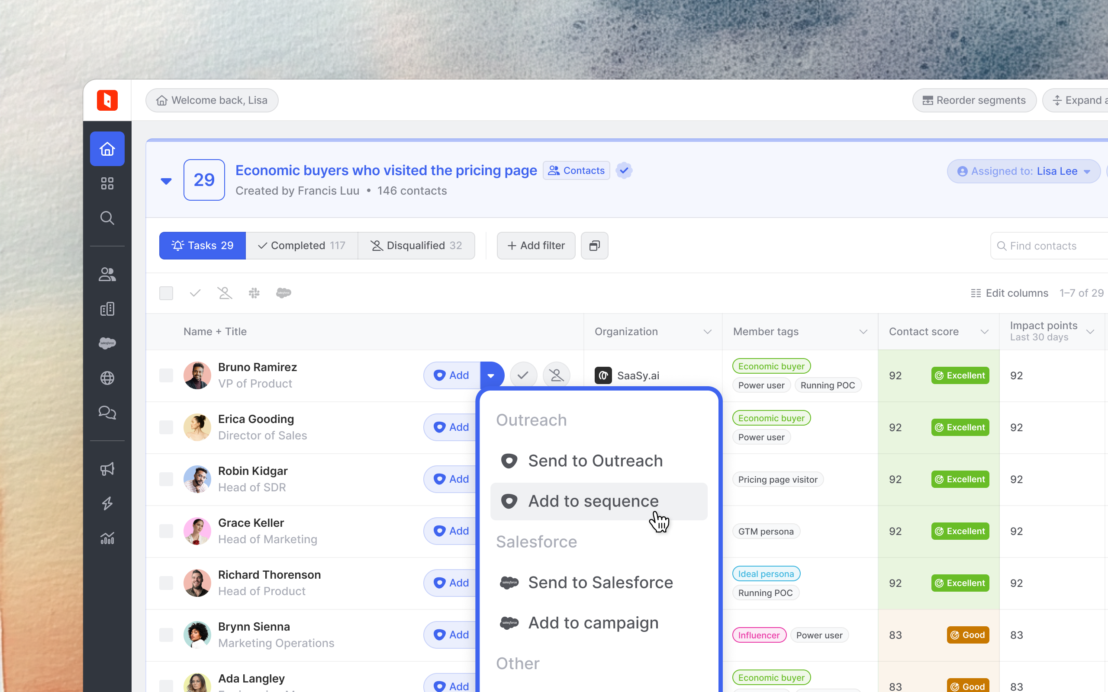Open the Salesforce icon in sidebar

(107, 343)
